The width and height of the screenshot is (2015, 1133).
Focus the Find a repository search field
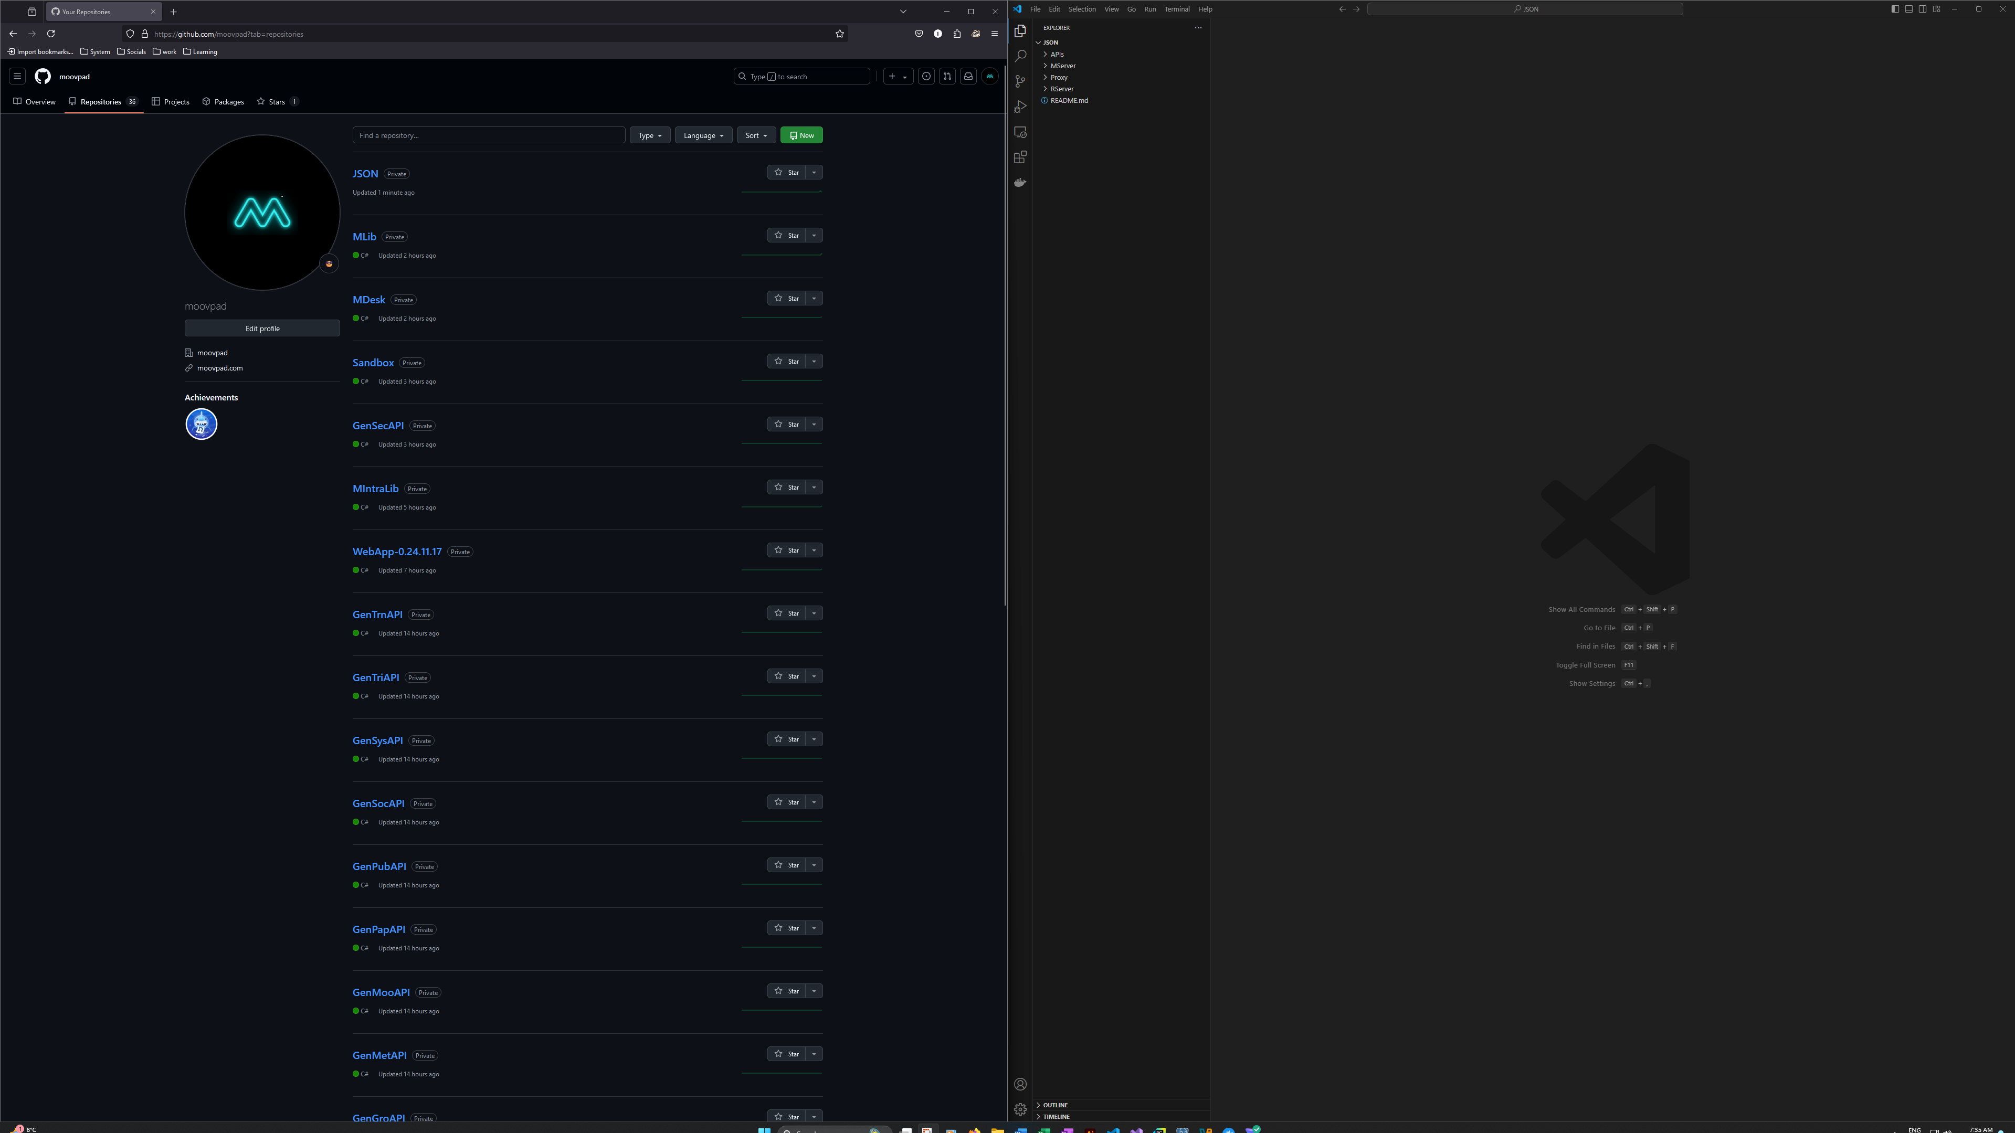click(489, 135)
